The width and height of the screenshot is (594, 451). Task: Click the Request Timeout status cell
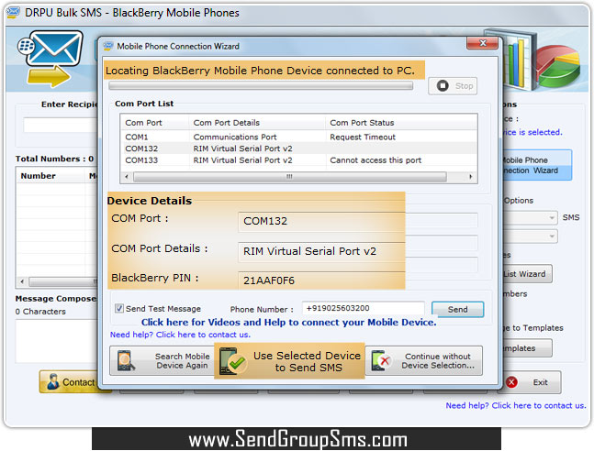coord(363,137)
